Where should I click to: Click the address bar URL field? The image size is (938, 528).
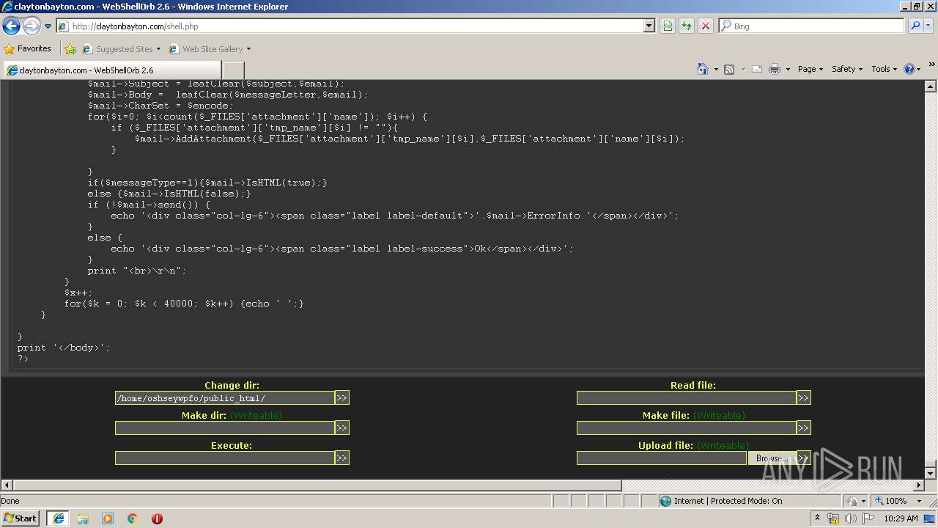350,26
